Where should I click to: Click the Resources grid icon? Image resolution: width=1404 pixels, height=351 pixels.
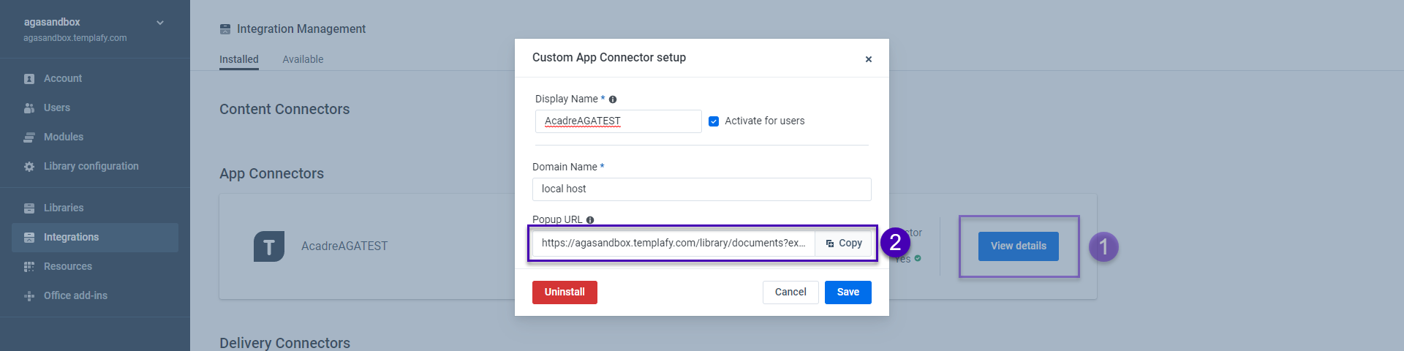pos(29,267)
